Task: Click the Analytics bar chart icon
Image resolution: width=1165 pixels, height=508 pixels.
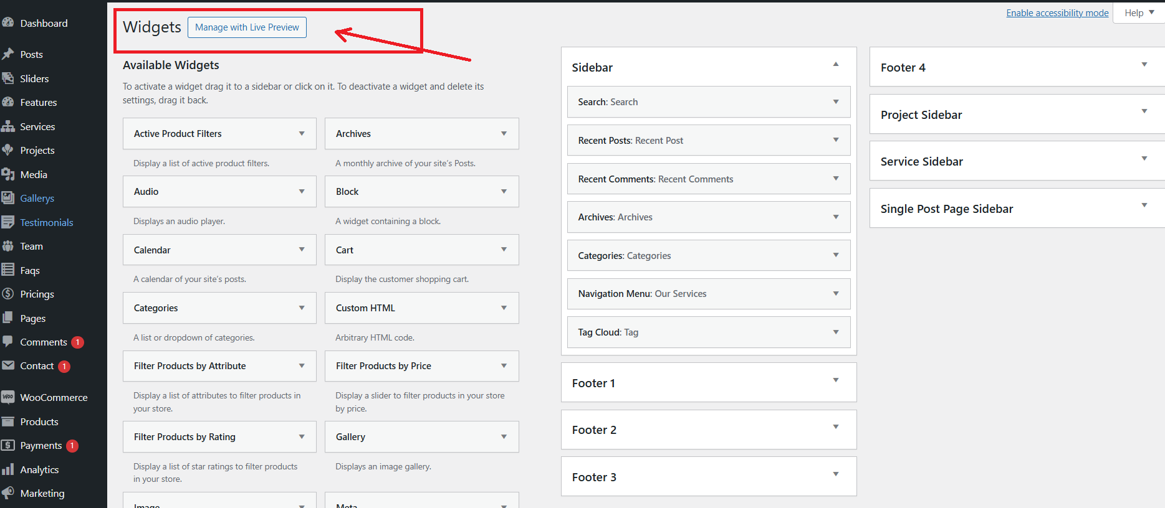Action: pyautogui.click(x=8, y=469)
